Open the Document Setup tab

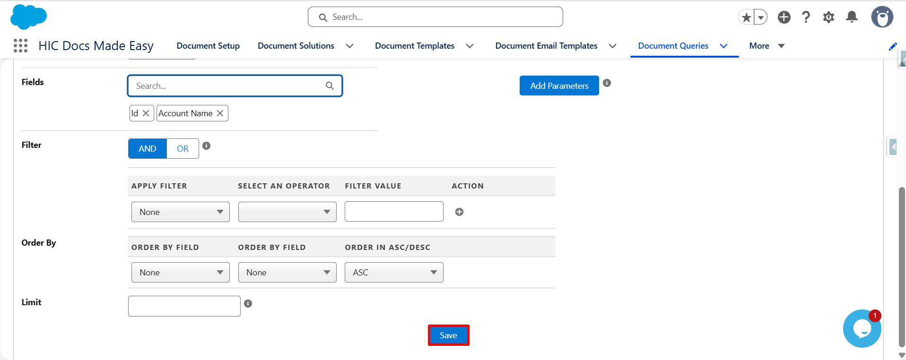[x=208, y=46]
